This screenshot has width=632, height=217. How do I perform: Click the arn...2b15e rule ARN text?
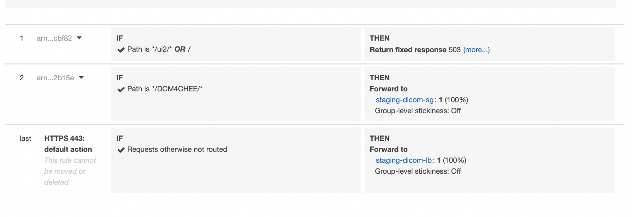(55, 78)
